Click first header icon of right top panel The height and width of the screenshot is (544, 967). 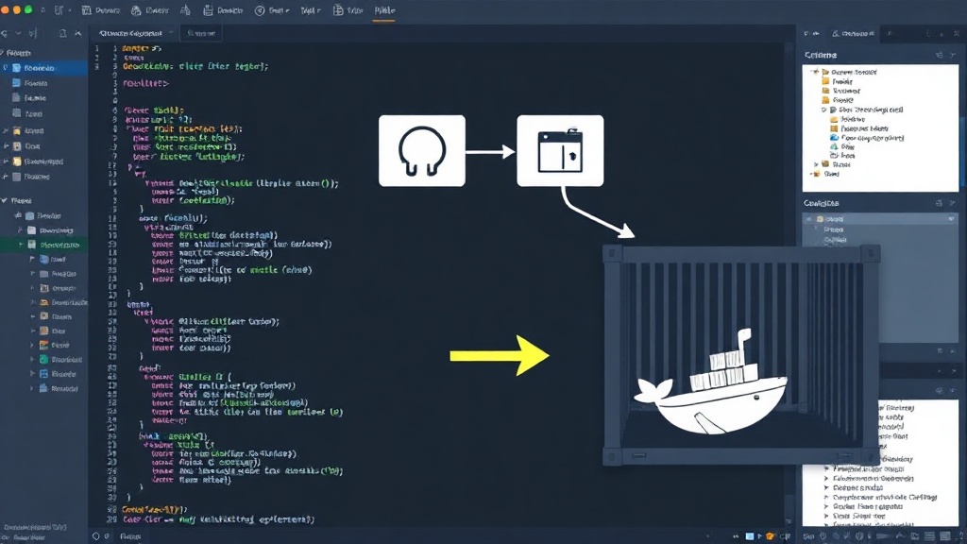tap(940, 55)
